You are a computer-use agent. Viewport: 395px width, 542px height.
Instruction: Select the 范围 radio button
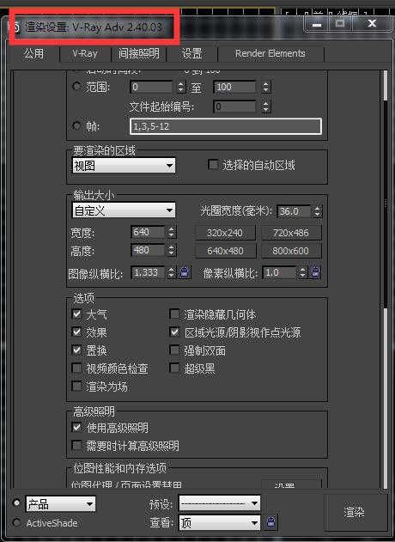click(x=76, y=86)
